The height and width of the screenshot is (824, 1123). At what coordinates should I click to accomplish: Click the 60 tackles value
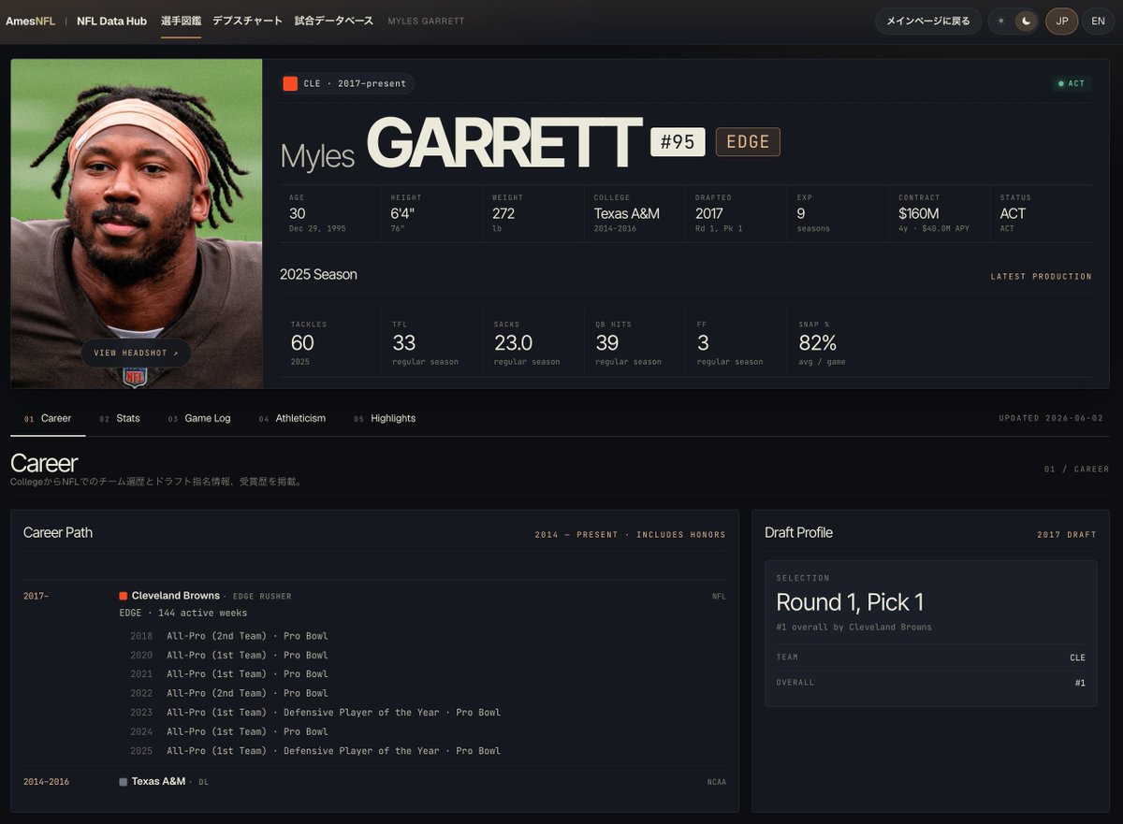click(x=302, y=343)
